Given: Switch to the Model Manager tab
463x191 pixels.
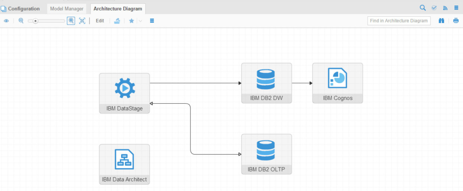Looking at the screenshot, I should tap(67, 9).
